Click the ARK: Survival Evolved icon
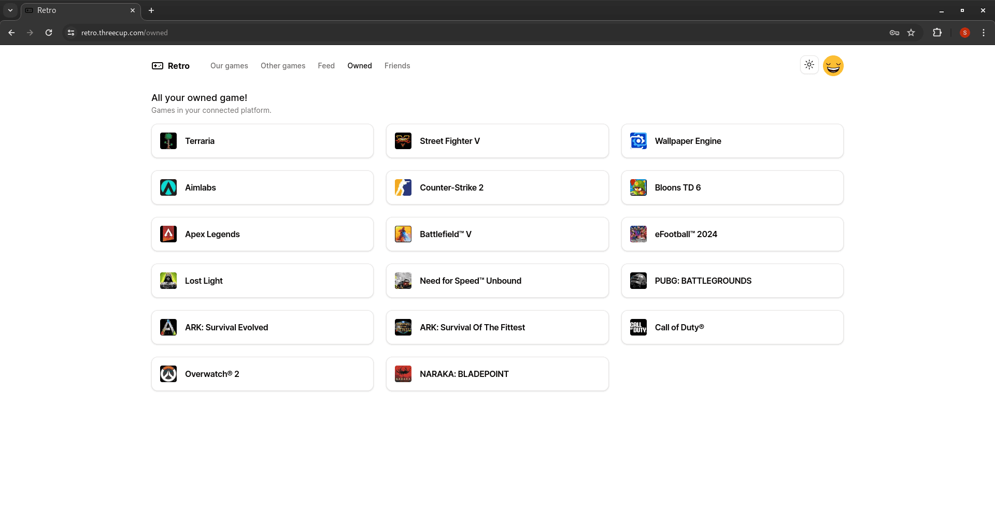Screen dimensions: 995x524 pyautogui.click(x=168, y=327)
